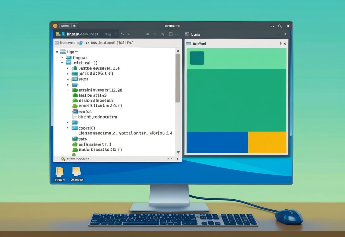Open the app icon in the title bar
The image size is (345, 237).
[55, 26]
